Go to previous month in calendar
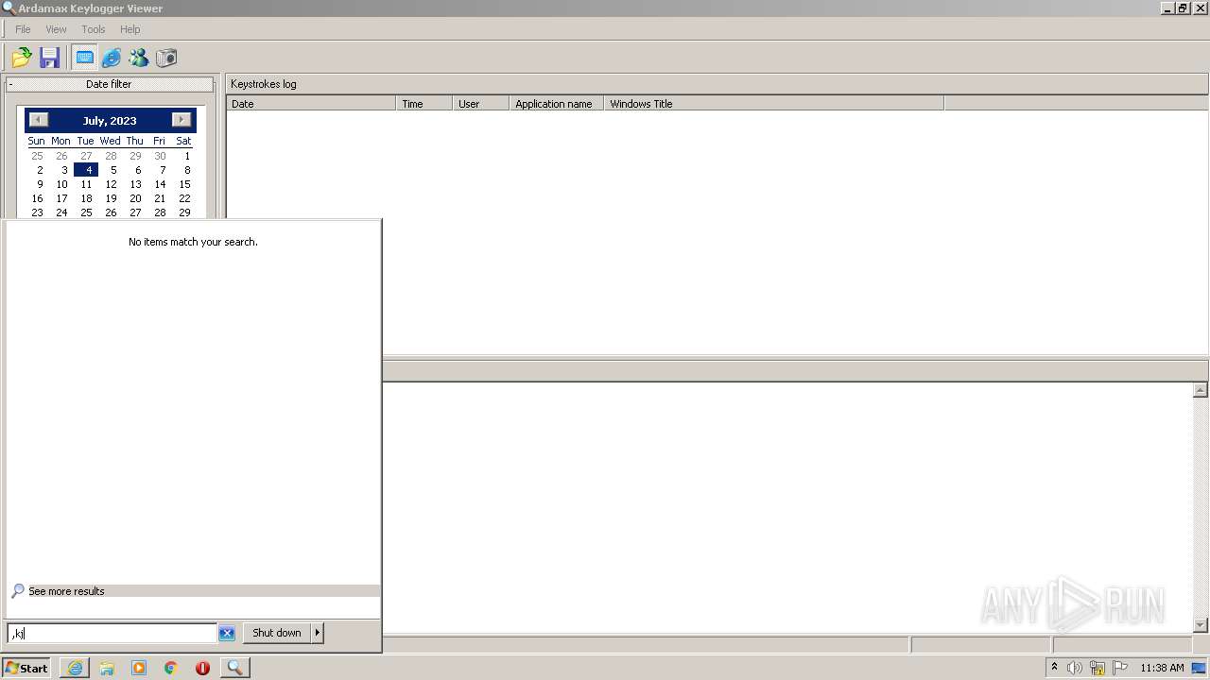The width and height of the screenshot is (1210, 680). pyautogui.click(x=38, y=120)
